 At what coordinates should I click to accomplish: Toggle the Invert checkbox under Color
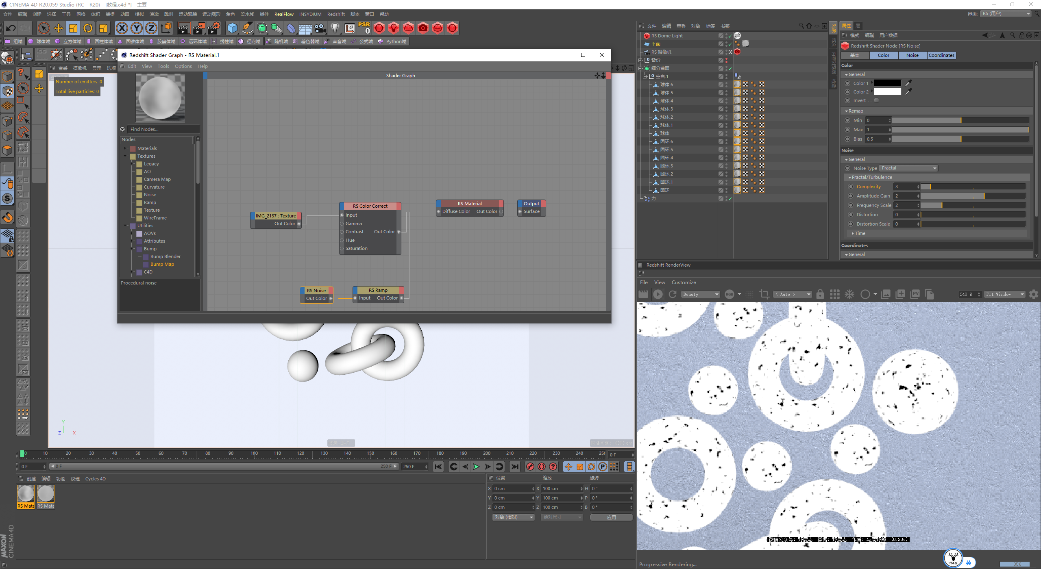coord(877,100)
